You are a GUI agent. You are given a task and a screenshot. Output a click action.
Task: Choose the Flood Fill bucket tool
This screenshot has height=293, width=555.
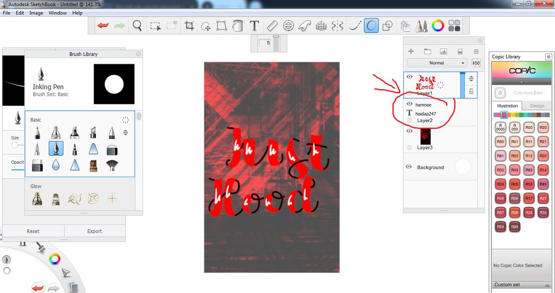click(x=238, y=26)
